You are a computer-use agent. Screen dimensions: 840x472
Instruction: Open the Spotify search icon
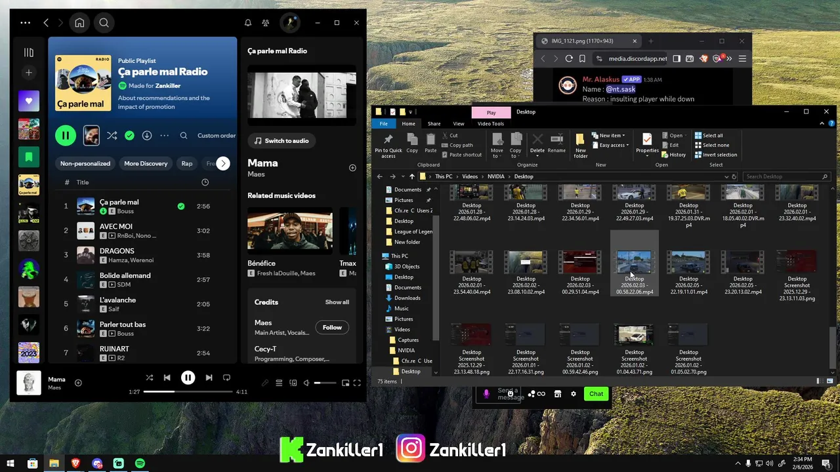coord(104,23)
